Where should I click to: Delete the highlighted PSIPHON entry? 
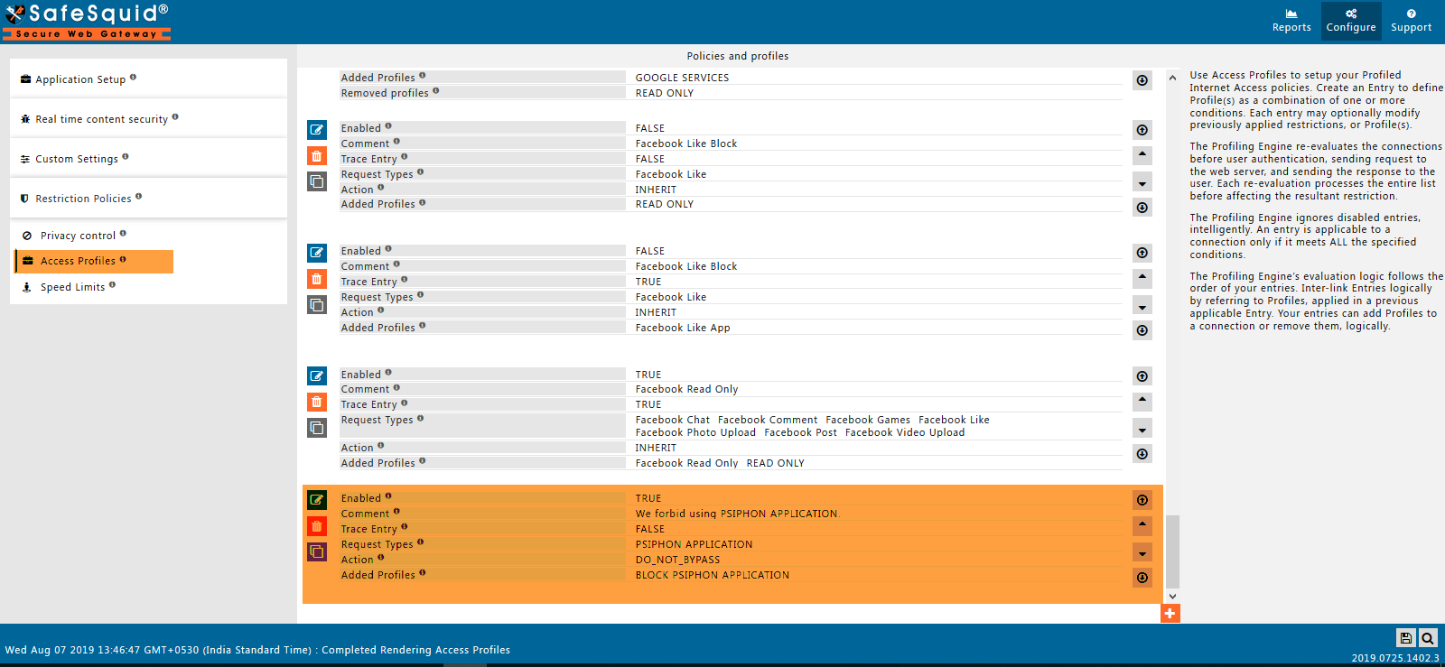(317, 526)
